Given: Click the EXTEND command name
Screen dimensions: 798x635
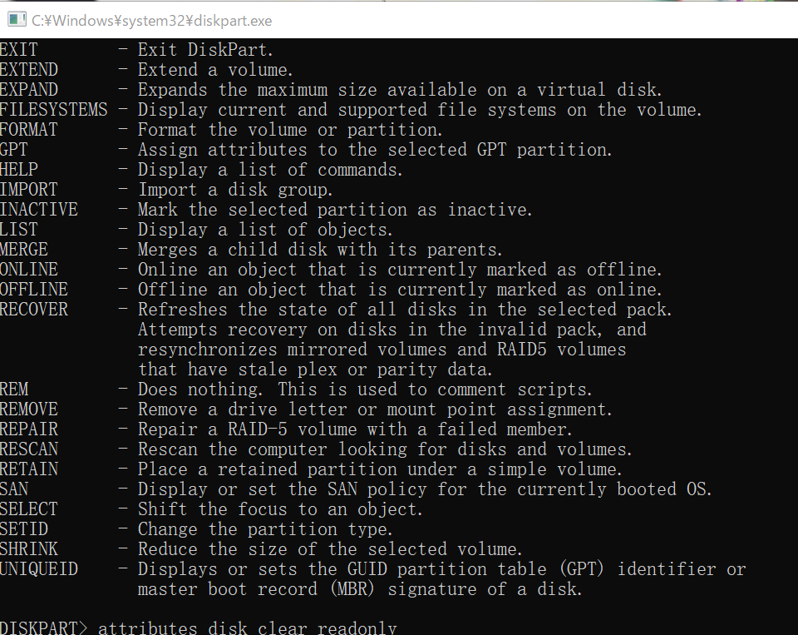Looking at the screenshot, I should pos(29,70).
